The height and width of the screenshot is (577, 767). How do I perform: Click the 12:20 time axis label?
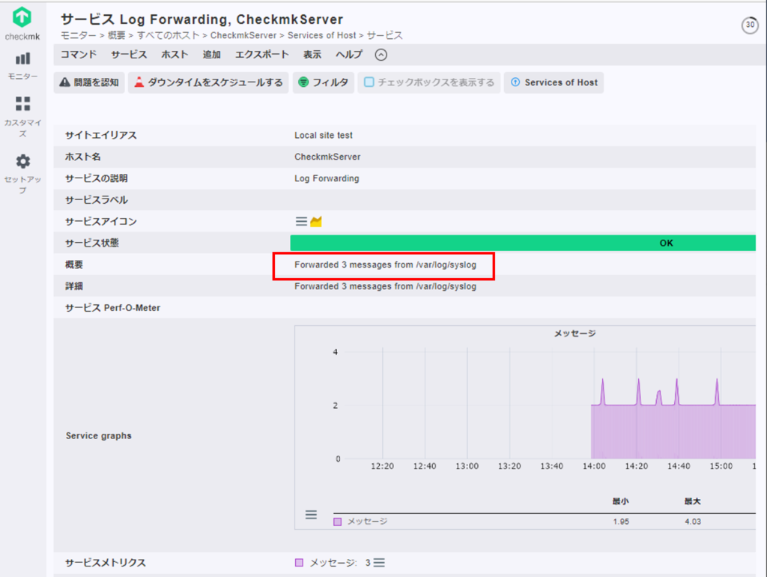382,466
